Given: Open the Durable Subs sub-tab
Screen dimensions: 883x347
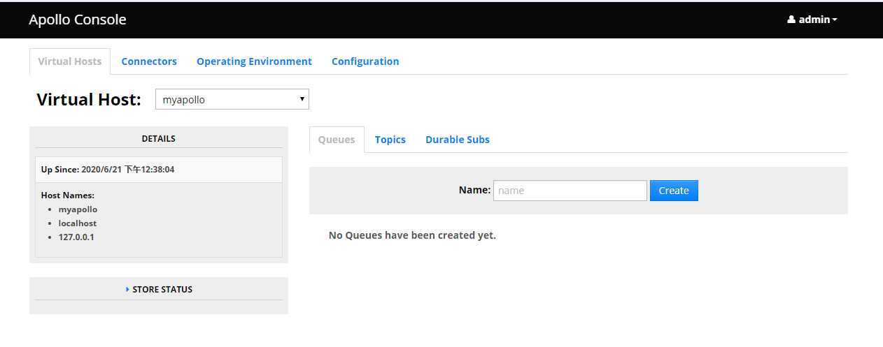Looking at the screenshot, I should (x=458, y=140).
